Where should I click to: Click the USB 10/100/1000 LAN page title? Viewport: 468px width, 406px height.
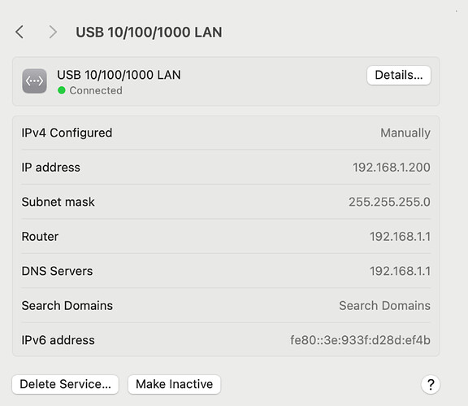pyautogui.click(x=149, y=32)
